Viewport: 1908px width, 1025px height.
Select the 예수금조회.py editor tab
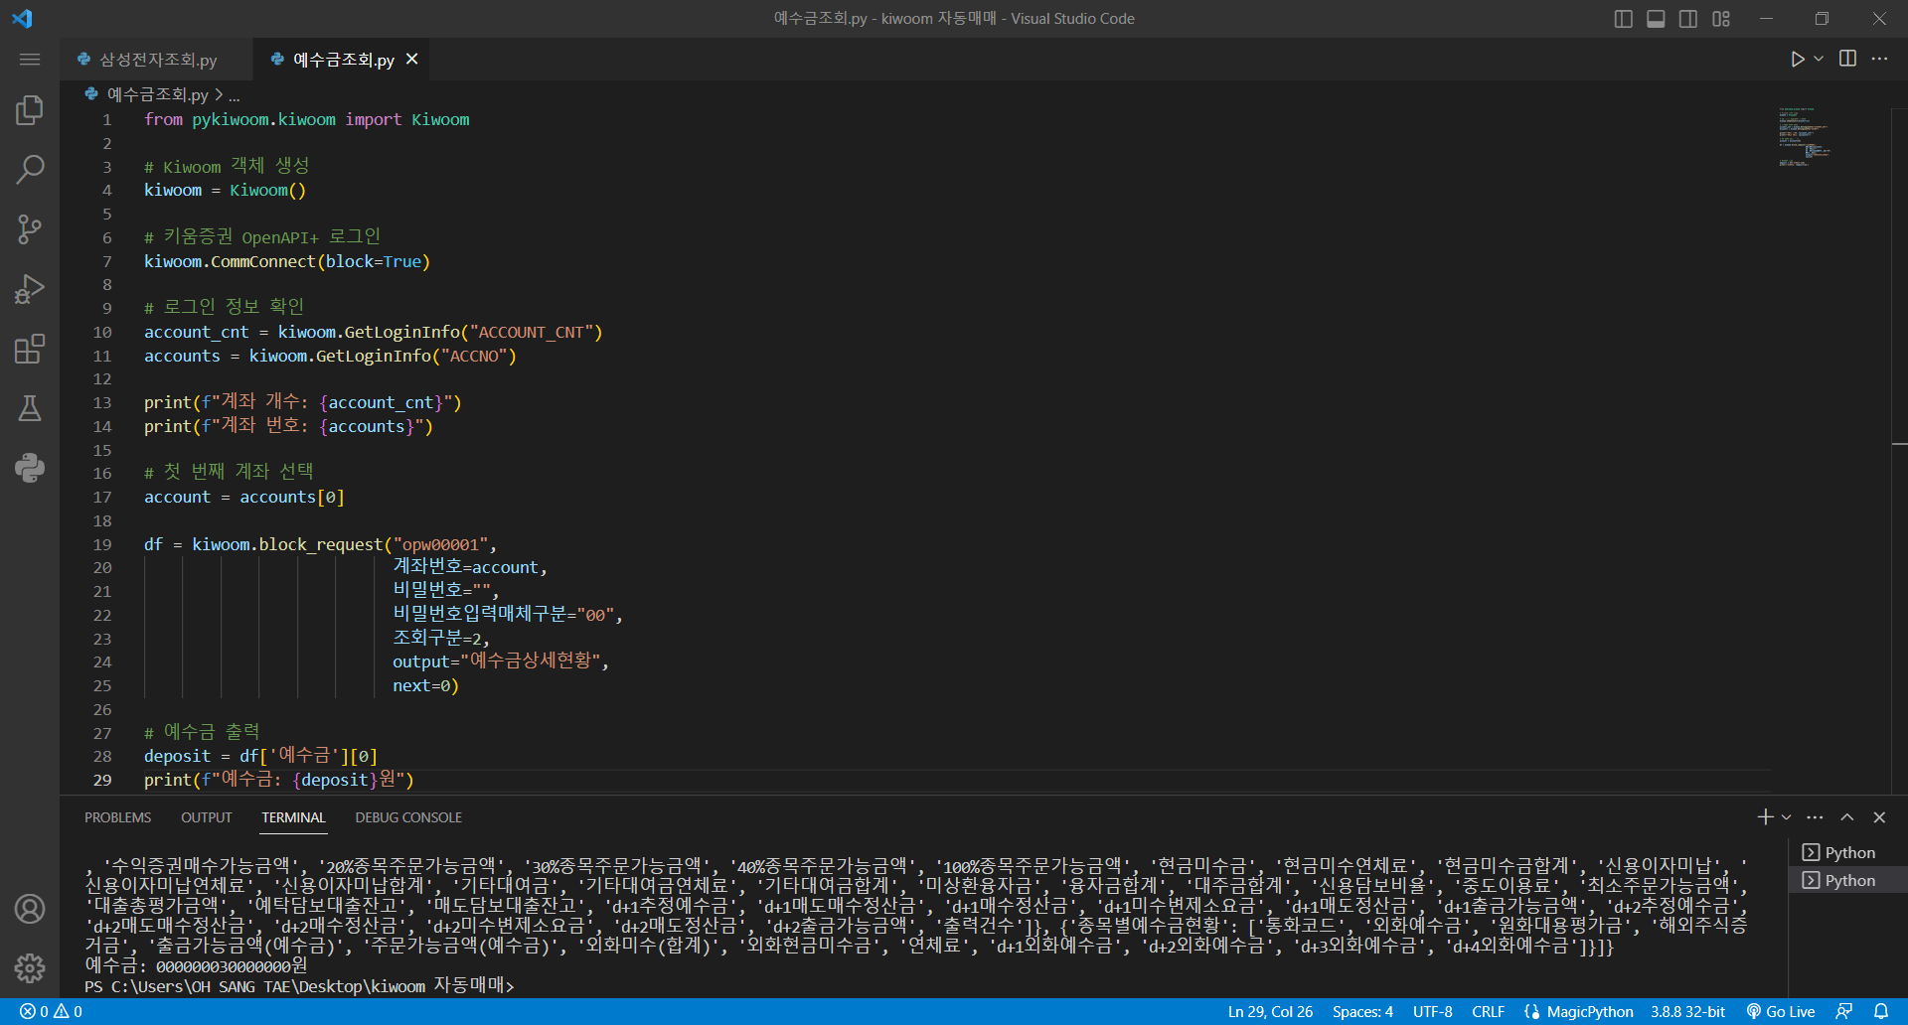point(343,60)
